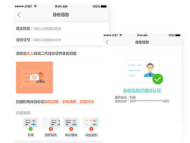The height and width of the screenshot is (143, 190).
Task: Select the 标准 sample thumbnail
Action: pos(31,122)
